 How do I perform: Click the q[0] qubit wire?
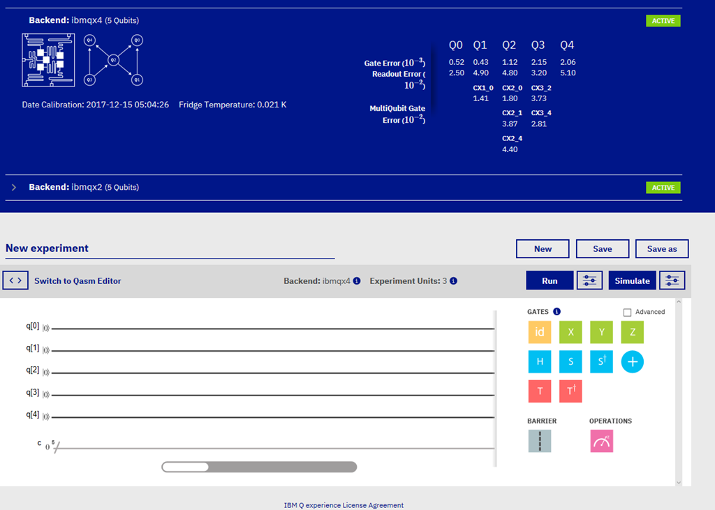coord(273,329)
